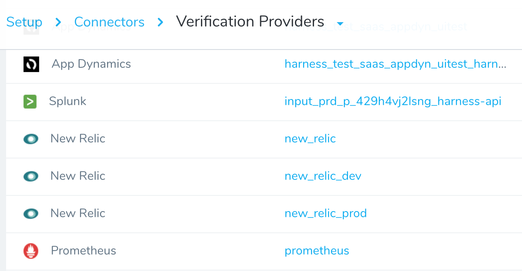This screenshot has height=271, width=522.
Task: Go to Setup in the breadcrumb
Action: (24, 22)
